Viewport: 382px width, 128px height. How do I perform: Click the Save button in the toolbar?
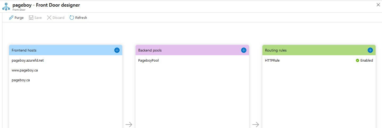point(35,18)
